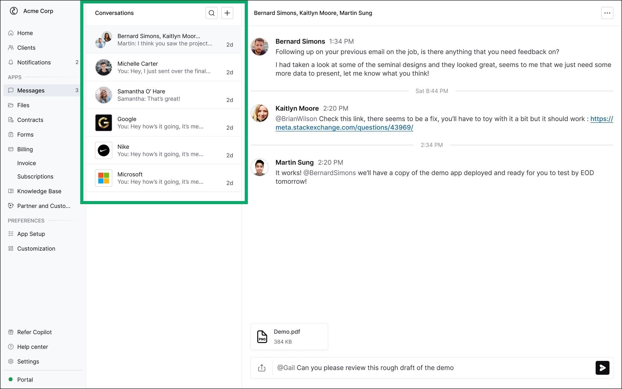Click the App Setup sliders icon
The image size is (622, 389).
click(x=11, y=234)
